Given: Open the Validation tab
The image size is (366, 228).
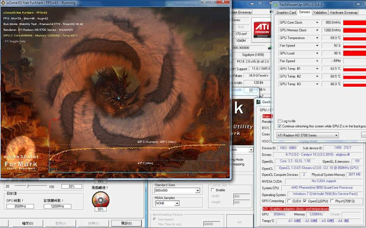Looking at the screenshot, I should [x=320, y=12].
